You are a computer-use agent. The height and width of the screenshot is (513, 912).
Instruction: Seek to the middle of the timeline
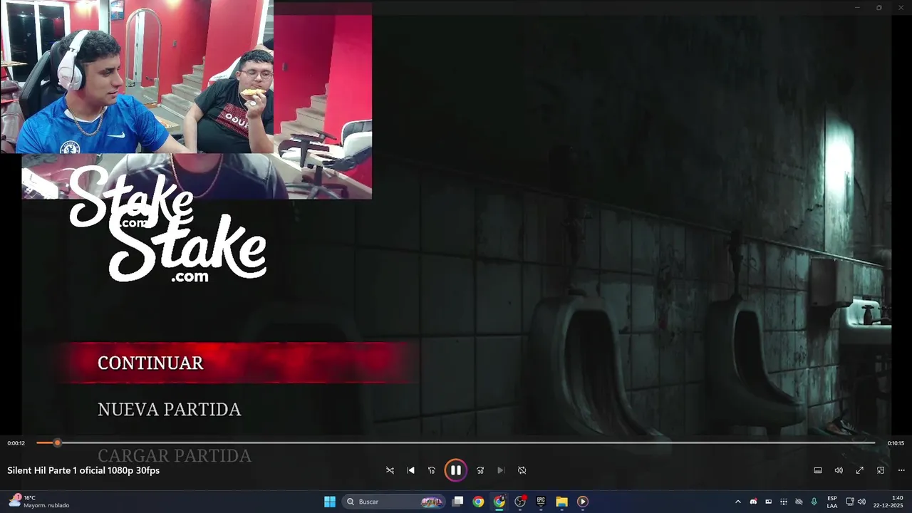[x=456, y=443]
